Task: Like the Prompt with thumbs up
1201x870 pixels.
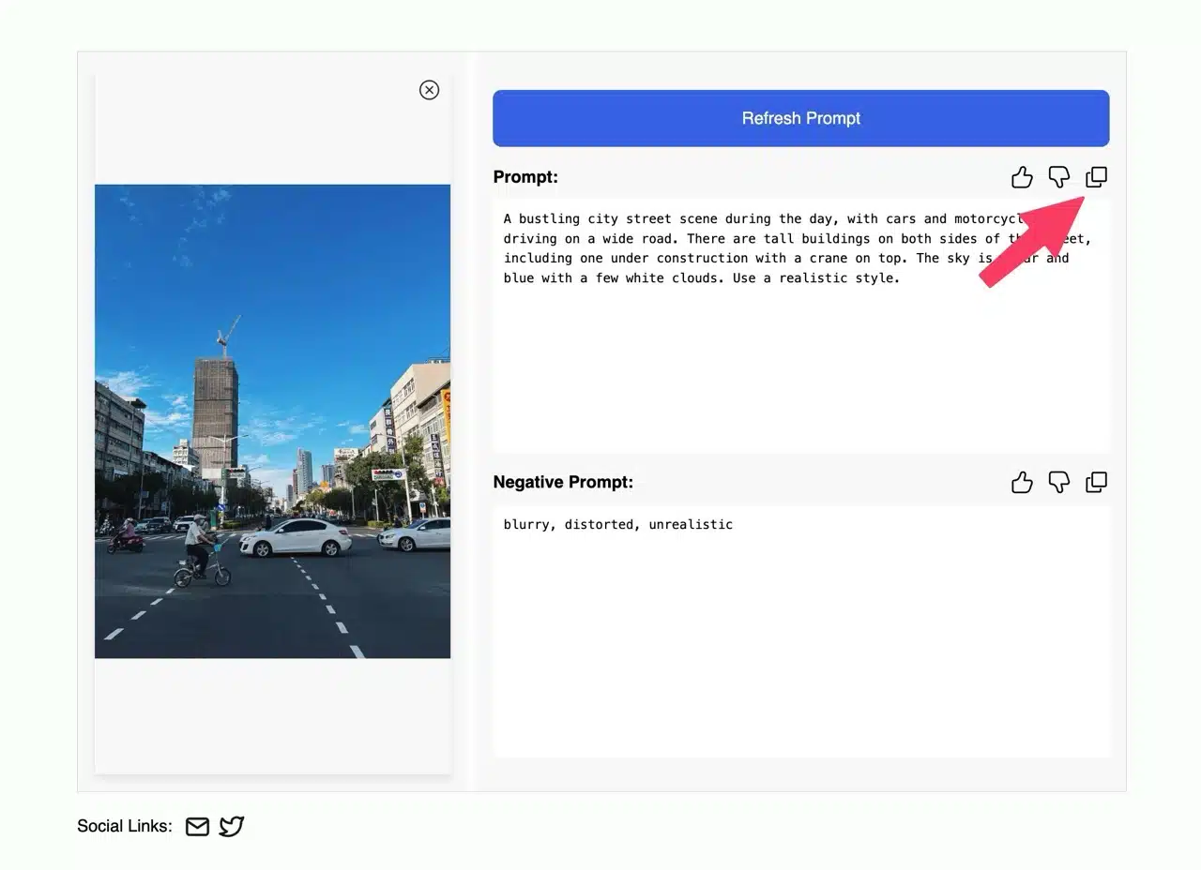Action: (1022, 177)
